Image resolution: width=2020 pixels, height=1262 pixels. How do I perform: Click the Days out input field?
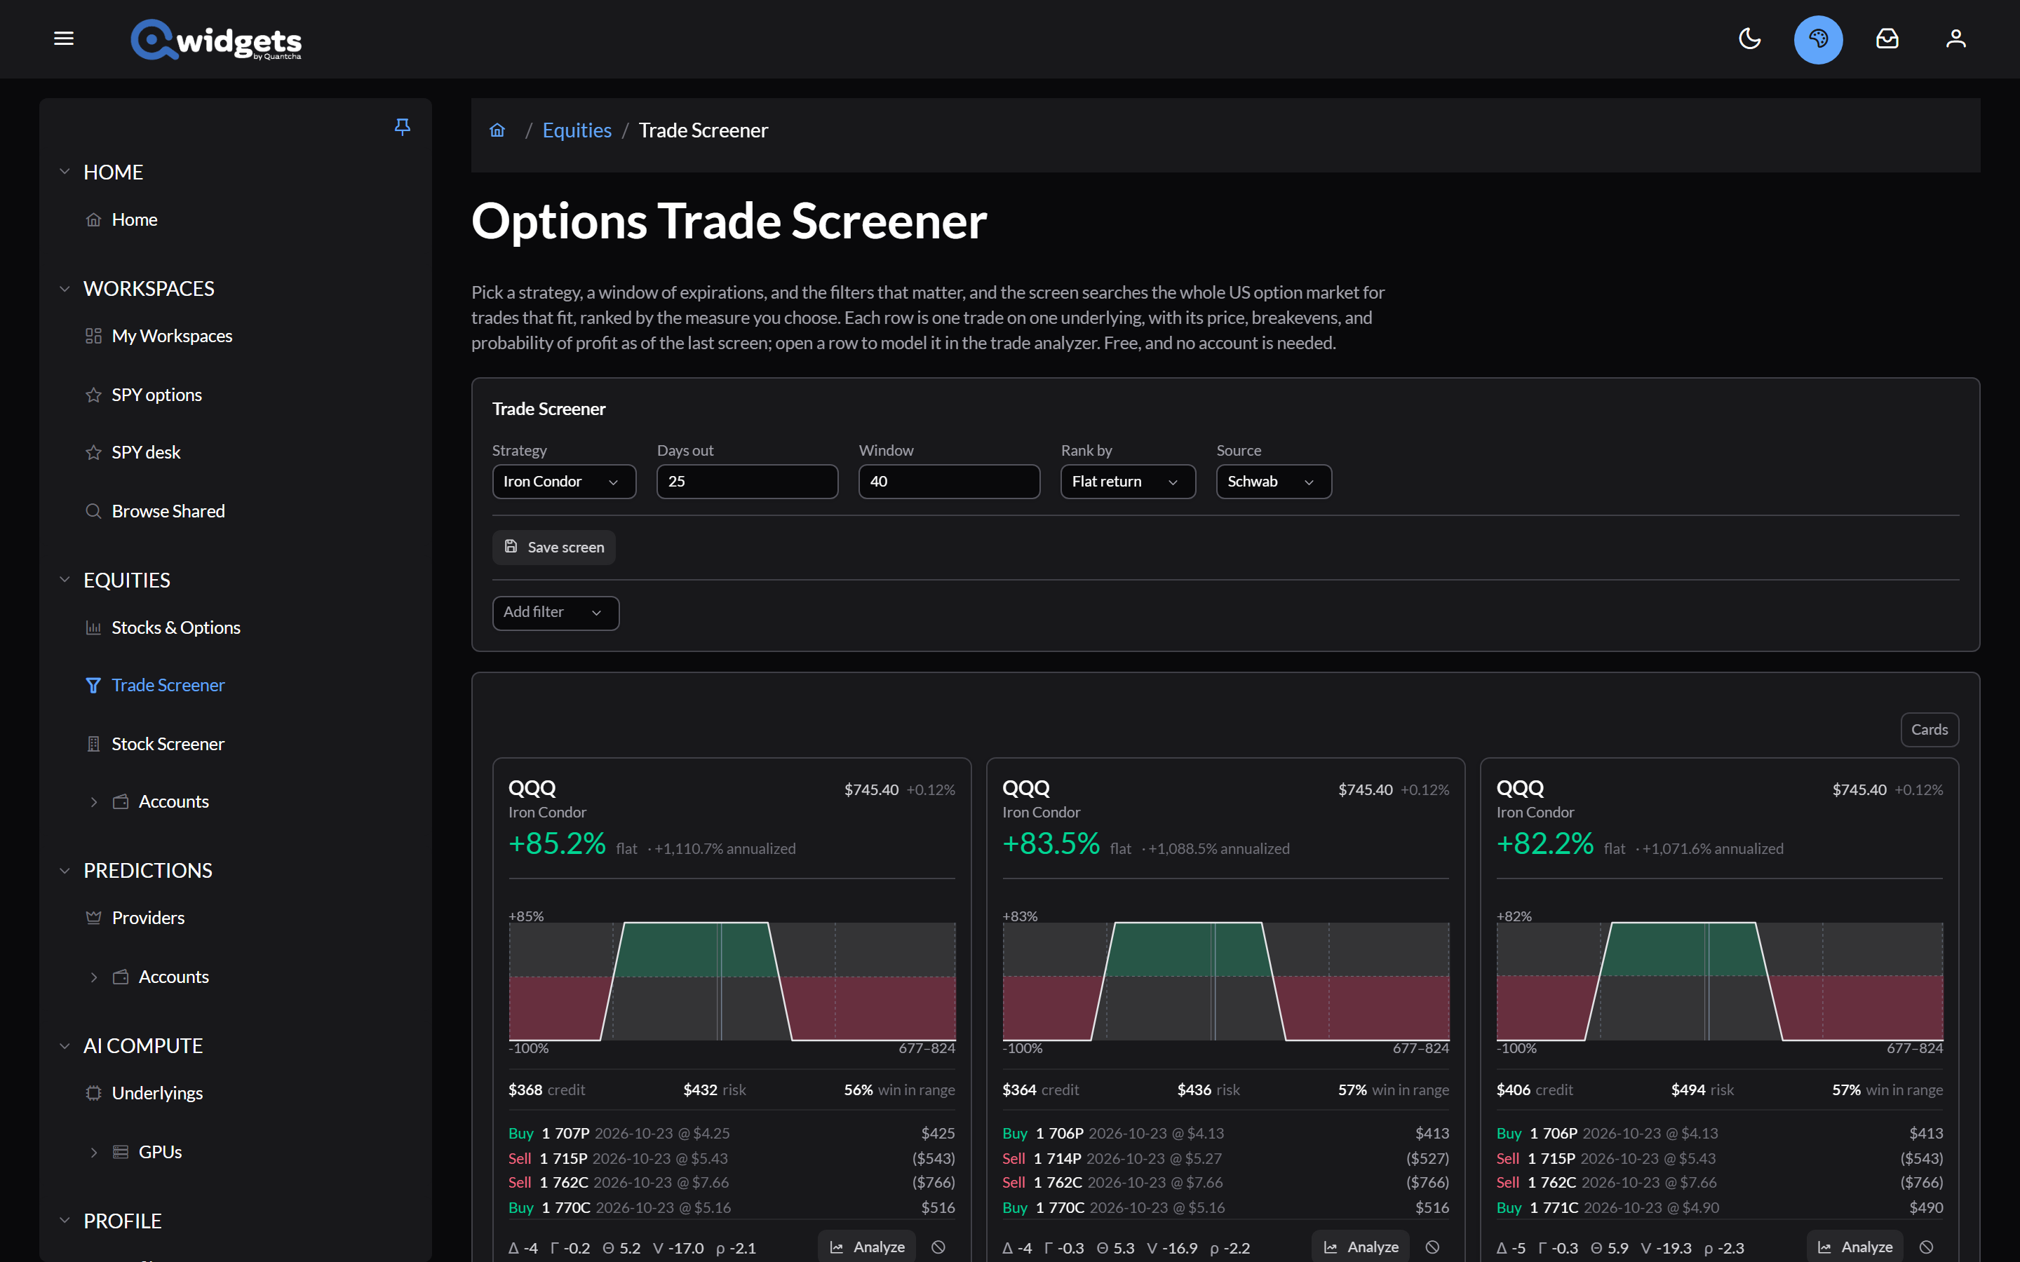pos(747,482)
